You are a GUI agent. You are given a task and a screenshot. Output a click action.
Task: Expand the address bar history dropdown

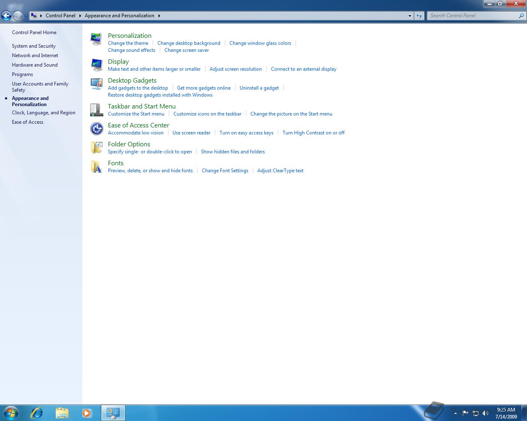coord(410,16)
